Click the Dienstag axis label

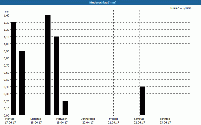(36, 119)
